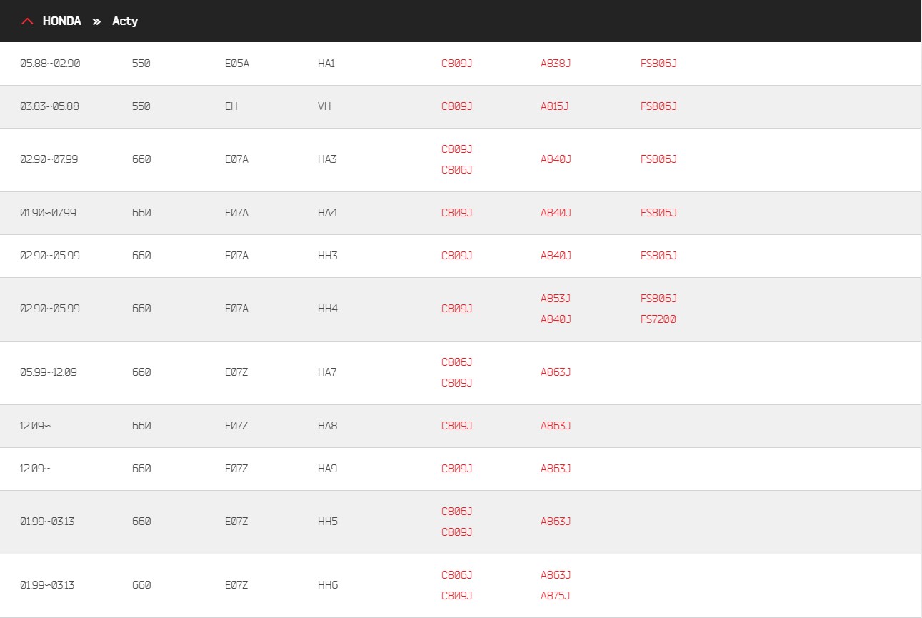922x618 pixels.
Task: Follow the FS806J link in HA4 row
Action: (658, 213)
